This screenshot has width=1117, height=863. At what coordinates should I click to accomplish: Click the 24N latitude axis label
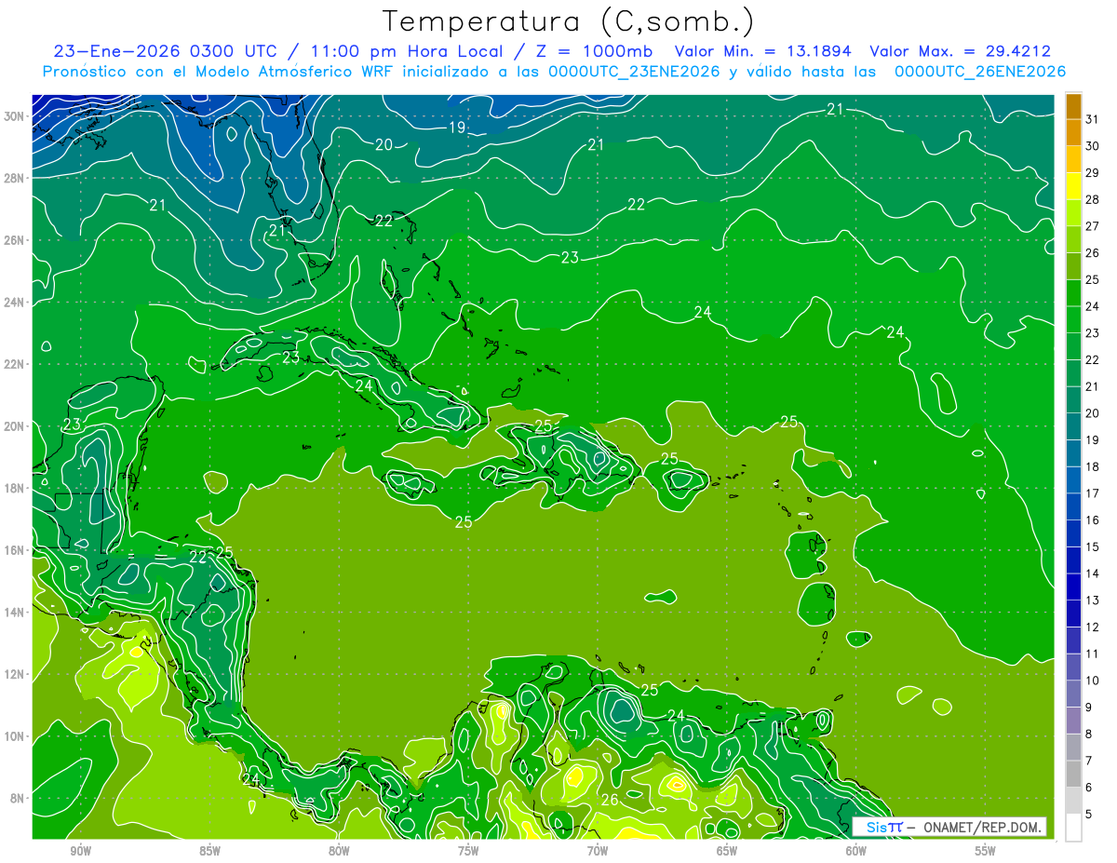pos(15,302)
